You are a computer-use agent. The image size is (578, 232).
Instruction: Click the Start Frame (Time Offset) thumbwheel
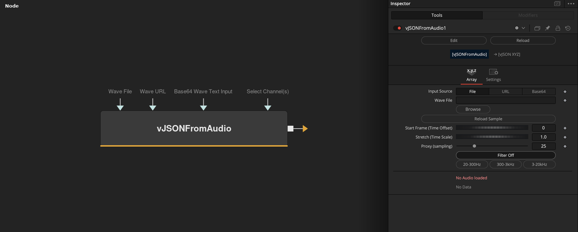(x=492, y=128)
